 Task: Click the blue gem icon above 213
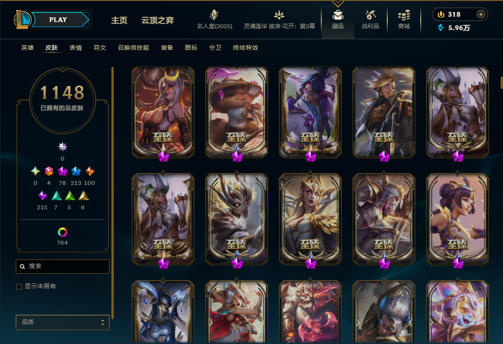click(x=76, y=171)
